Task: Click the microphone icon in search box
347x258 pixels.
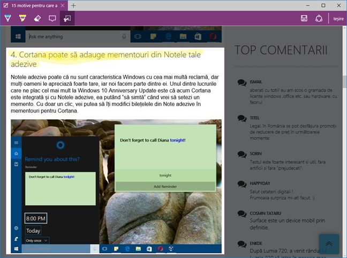Action: pos(124,36)
